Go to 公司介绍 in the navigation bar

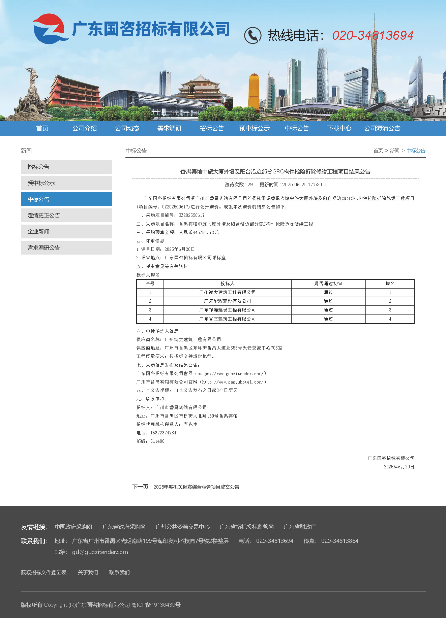tap(84, 128)
